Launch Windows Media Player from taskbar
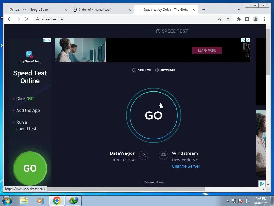 (x=40, y=201)
